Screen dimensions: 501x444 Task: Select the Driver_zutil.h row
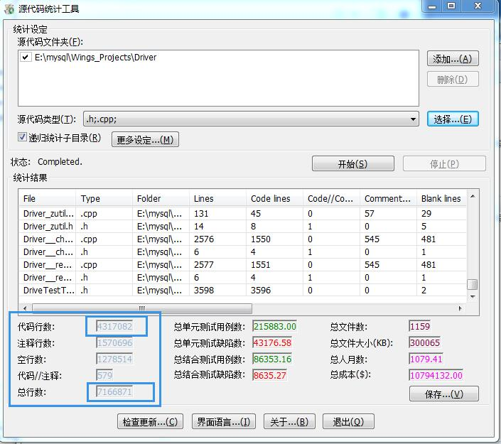(242, 227)
